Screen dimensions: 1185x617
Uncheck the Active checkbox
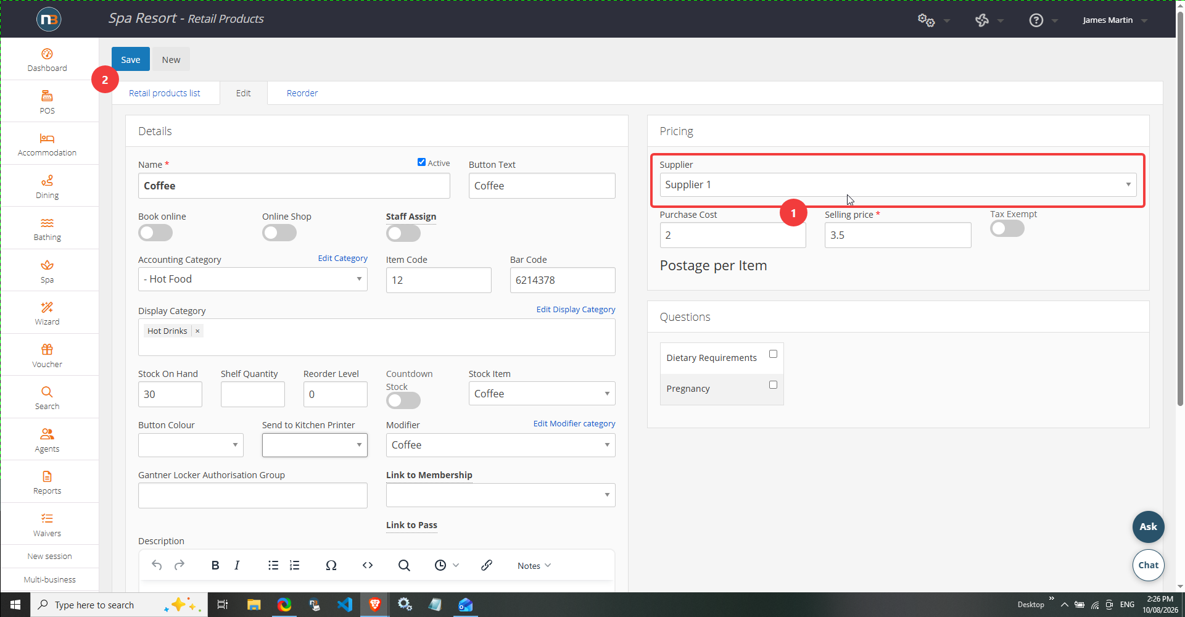click(421, 162)
